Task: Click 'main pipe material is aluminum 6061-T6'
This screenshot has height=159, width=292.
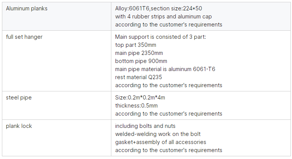Action: 165,69
